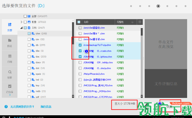This screenshot has width=192, height=118.
Task: Collapse the documents category (2467) arrow
Action: coord(21,28)
